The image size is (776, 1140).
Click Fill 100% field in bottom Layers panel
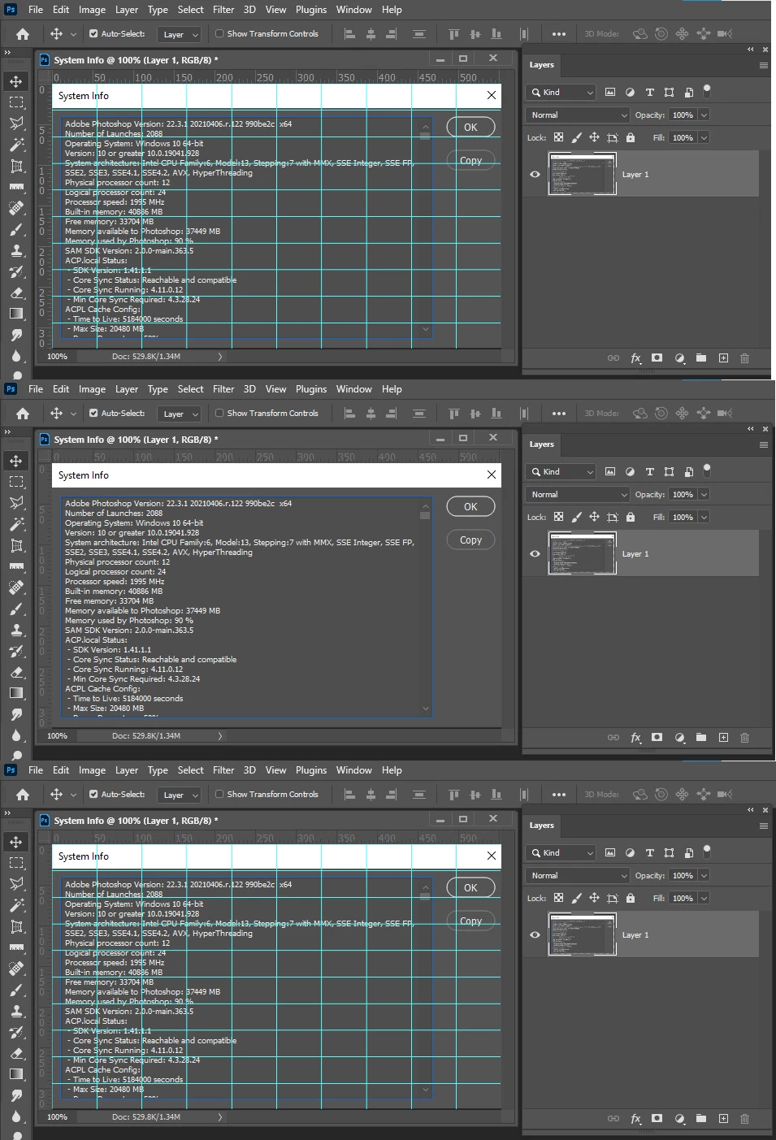[683, 898]
